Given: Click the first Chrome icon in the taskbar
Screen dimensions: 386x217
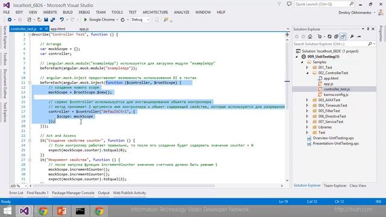Looking at the screenshot, I should [x=43, y=211].
